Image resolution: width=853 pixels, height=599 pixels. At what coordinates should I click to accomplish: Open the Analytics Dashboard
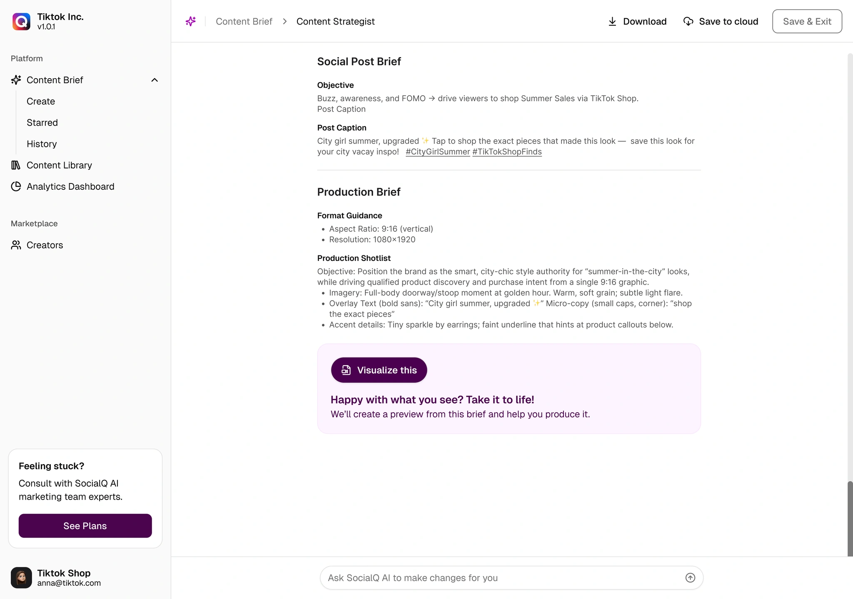pos(70,186)
